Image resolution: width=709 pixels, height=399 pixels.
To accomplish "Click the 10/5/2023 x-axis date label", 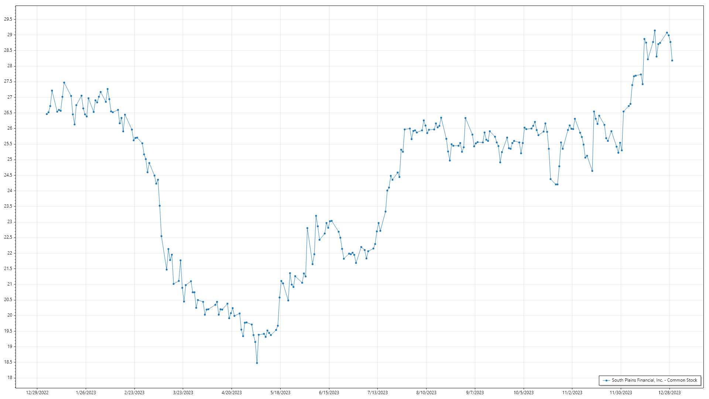I will [524, 393].
